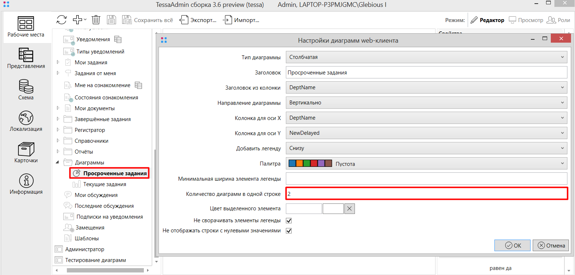Toggle 'Не сворачивать элементы легенды' checkbox
Image resolution: width=575 pixels, height=275 pixels.
(x=289, y=220)
